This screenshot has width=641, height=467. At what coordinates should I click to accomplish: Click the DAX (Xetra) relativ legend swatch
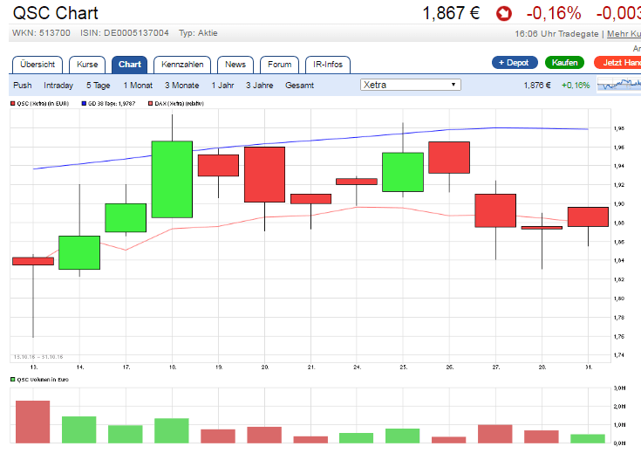click(x=150, y=104)
